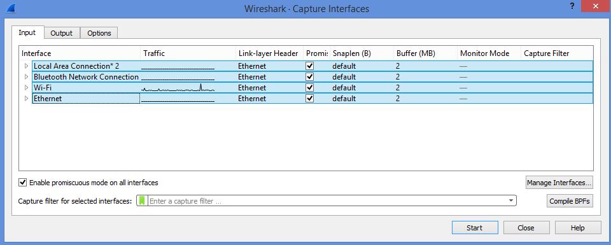Expand Bluetooth Network Connection interface details
The width and height of the screenshot is (611, 245).
pos(27,77)
